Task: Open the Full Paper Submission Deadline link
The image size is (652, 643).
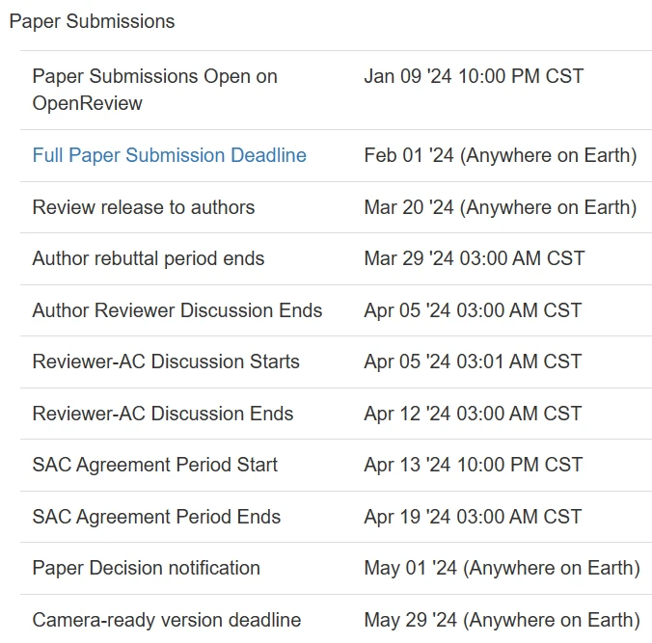Action: point(169,155)
